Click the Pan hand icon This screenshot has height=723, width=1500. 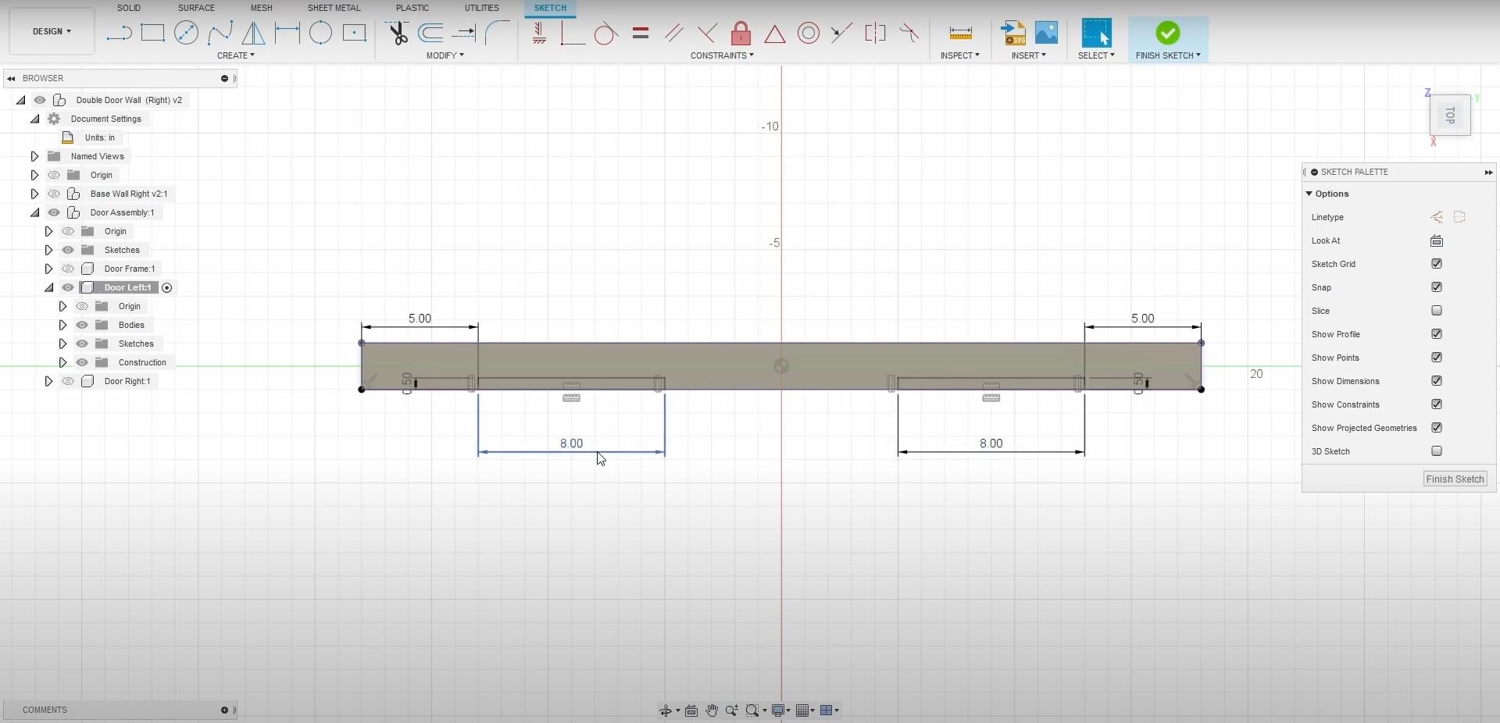pyautogui.click(x=712, y=711)
